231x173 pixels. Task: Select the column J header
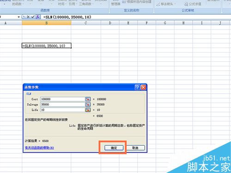(x=220, y=23)
